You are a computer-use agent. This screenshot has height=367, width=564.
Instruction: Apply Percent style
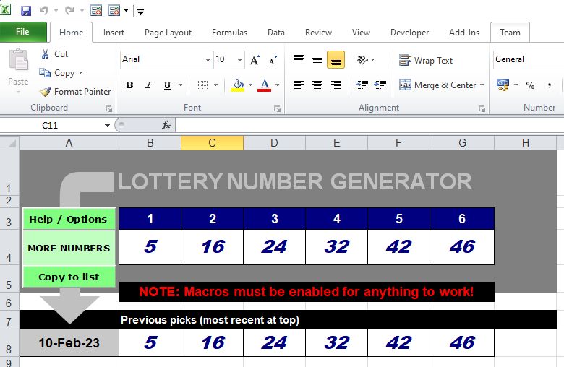click(530, 85)
